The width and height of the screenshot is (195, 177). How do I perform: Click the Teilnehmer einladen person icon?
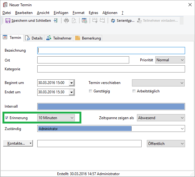click(139, 21)
